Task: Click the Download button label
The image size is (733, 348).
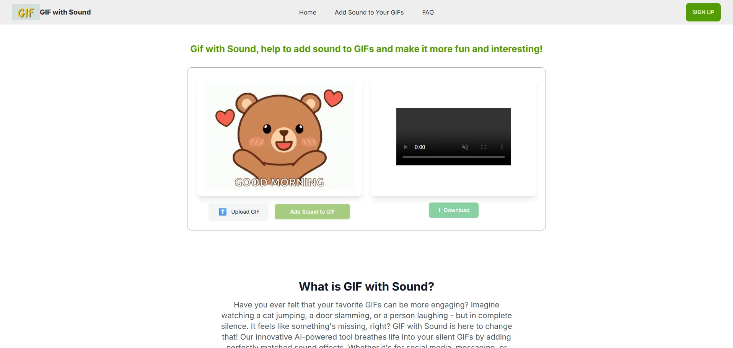Action: tap(457, 210)
